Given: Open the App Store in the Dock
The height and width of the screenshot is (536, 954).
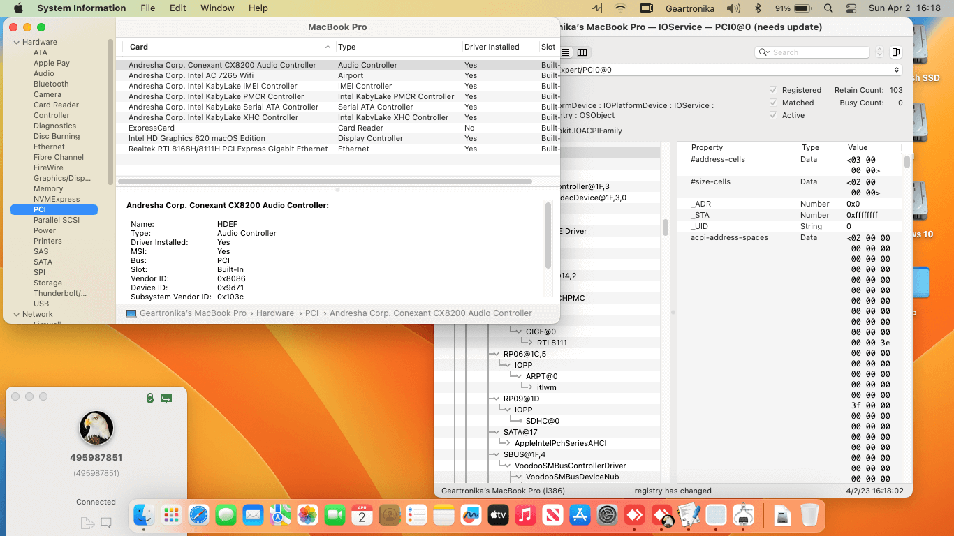Looking at the screenshot, I should pos(580,516).
